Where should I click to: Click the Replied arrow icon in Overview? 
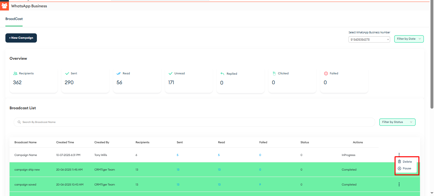click(x=223, y=74)
